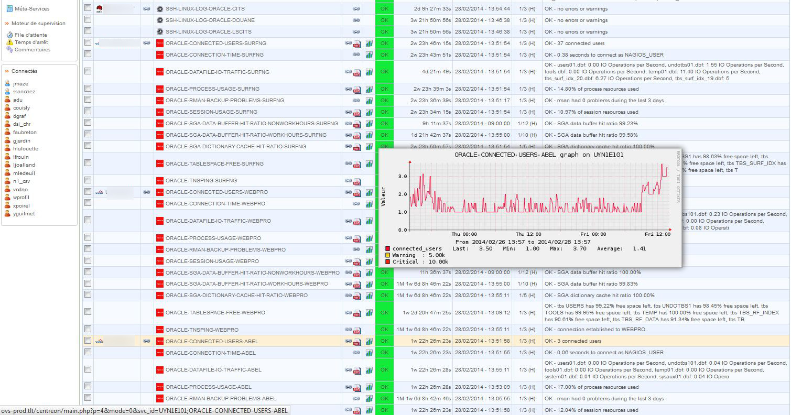Click duration '2d 9h 27m 33s'
The width and height of the screenshot is (791, 415).
coord(432,9)
